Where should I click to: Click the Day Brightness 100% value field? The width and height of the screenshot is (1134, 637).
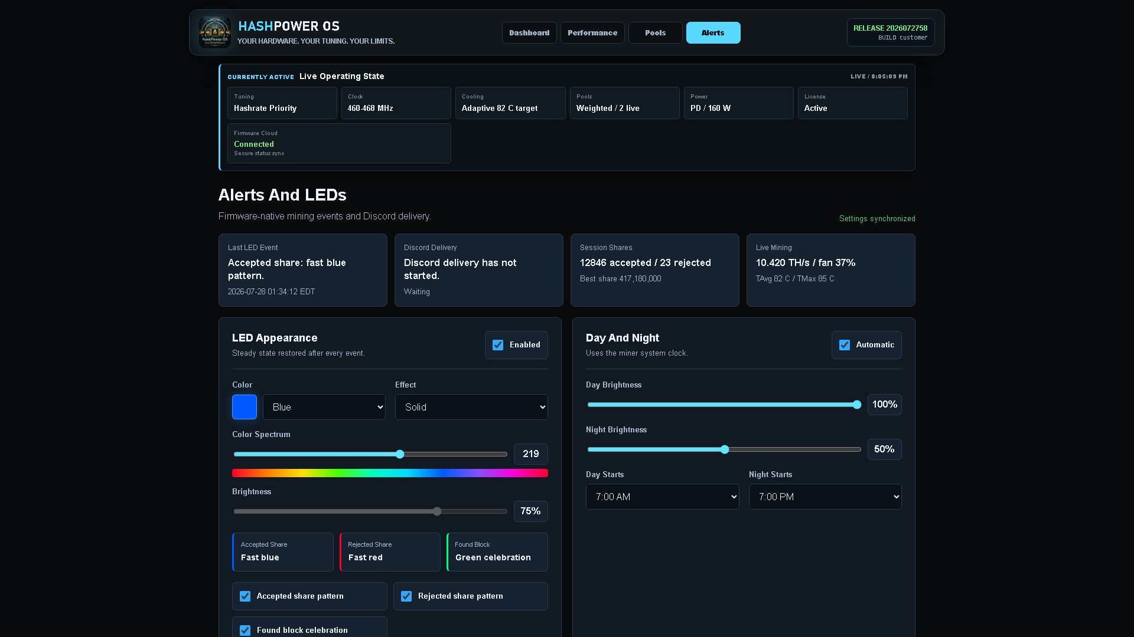[x=885, y=405]
